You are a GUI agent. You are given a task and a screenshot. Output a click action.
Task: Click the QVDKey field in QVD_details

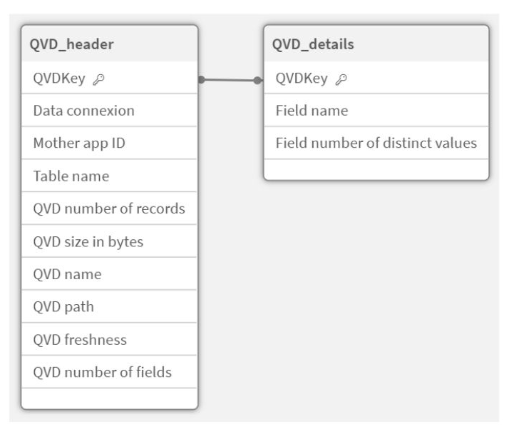tap(301, 79)
